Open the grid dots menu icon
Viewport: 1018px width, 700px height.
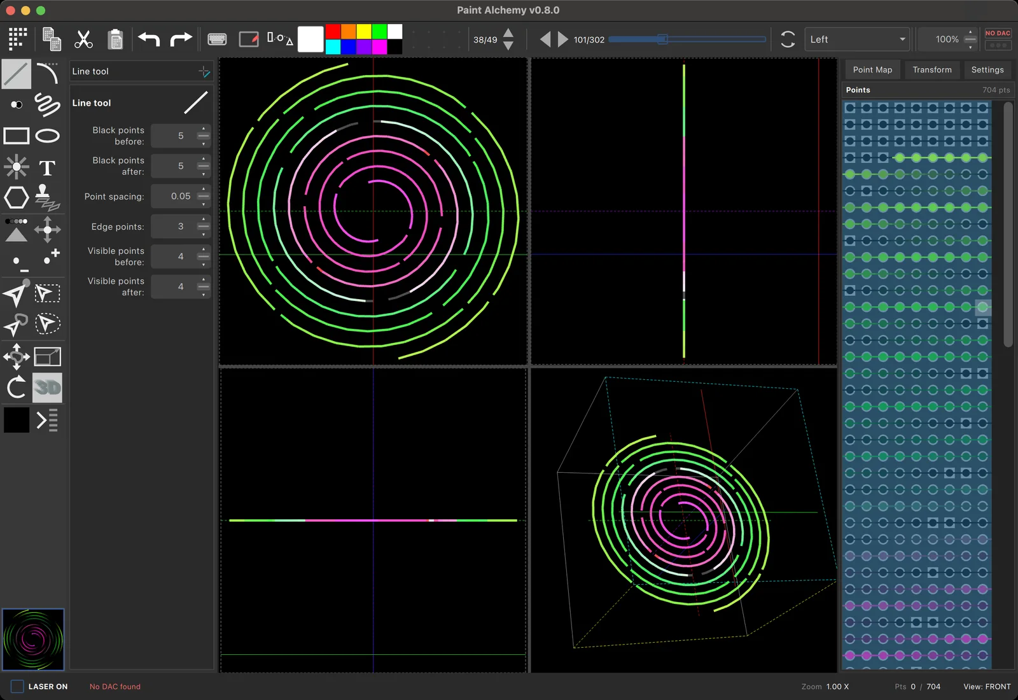tap(18, 39)
